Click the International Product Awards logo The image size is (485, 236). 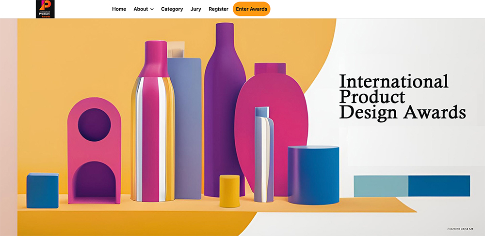click(45, 9)
